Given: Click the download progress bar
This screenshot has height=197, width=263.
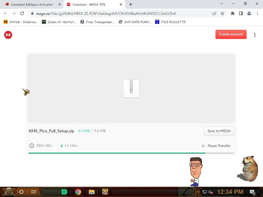Looking at the screenshot, I should click(131, 153).
